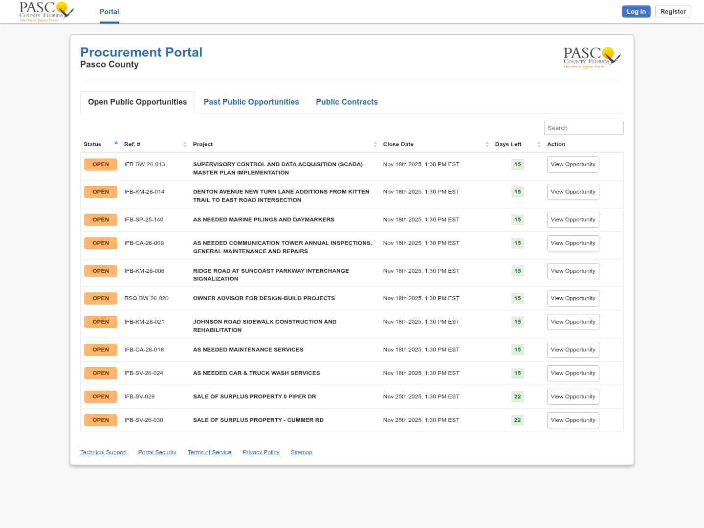
Task: Click OPEN status badge for IFB-BW-26-013
Action: click(x=101, y=165)
